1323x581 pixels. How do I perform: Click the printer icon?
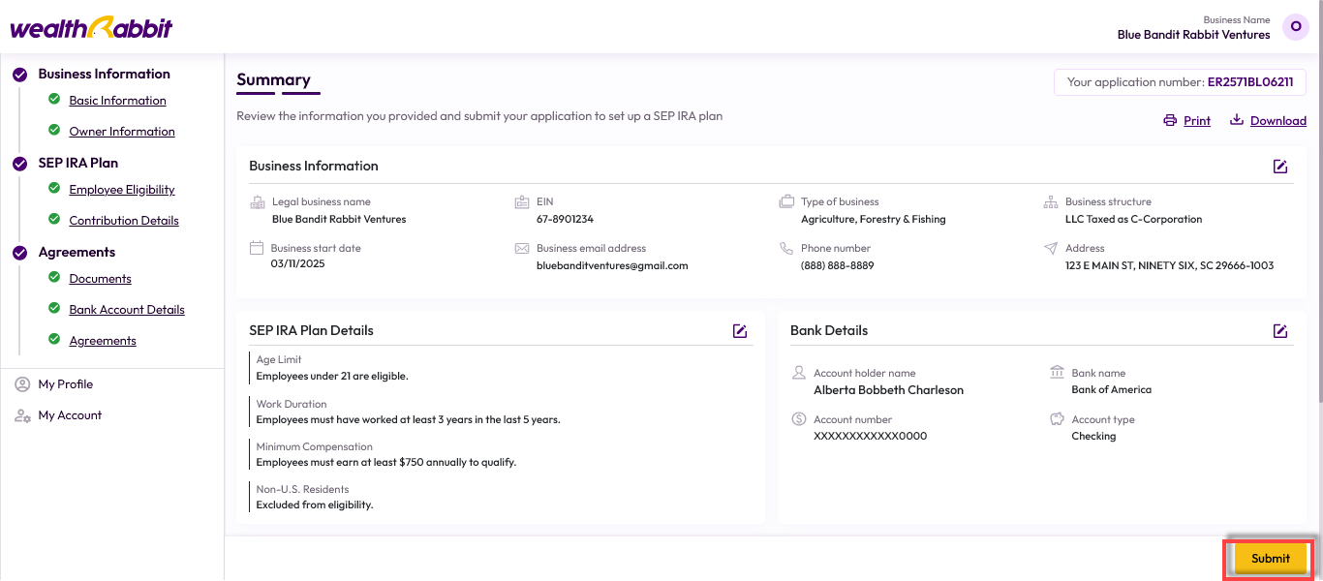click(x=1170, y=121)
